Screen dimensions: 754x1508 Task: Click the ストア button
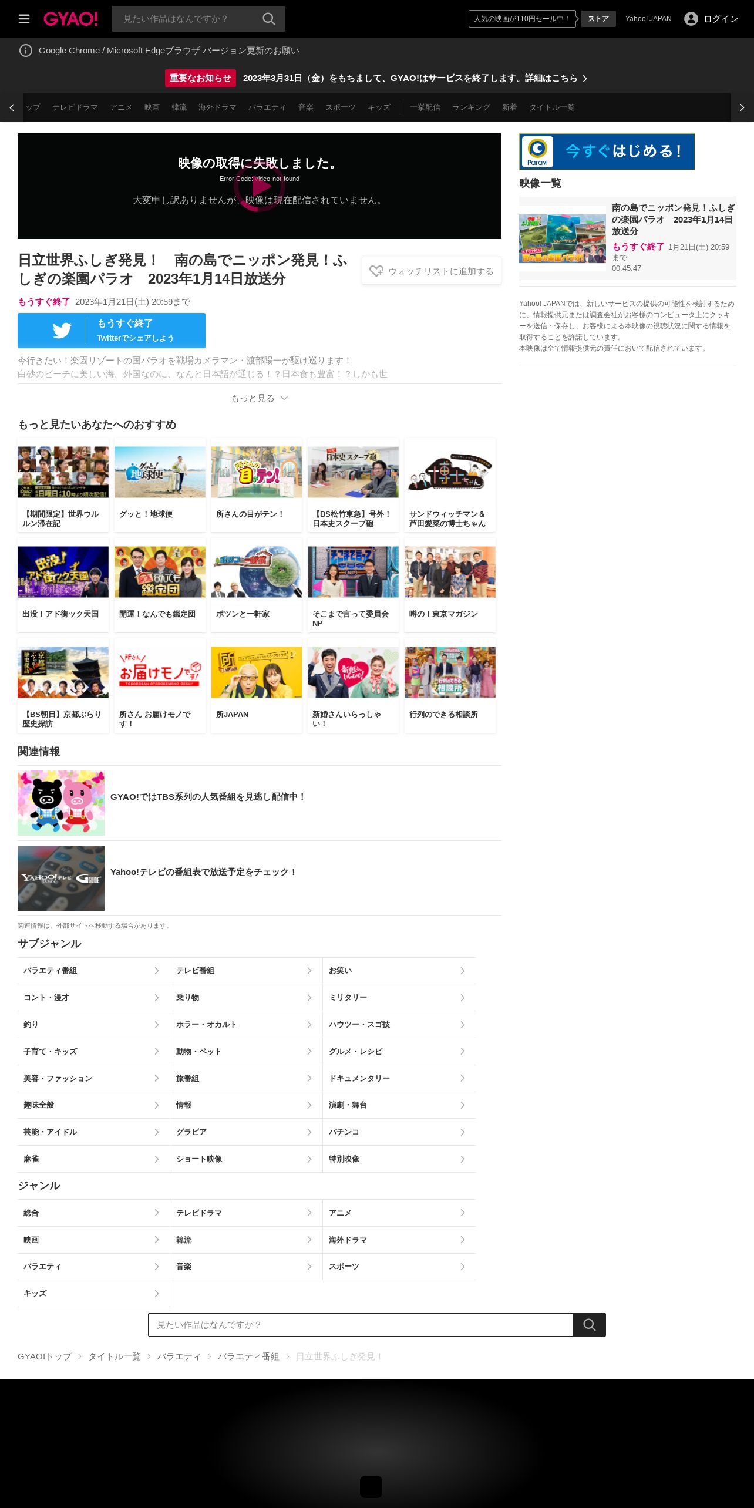pyautogui.click(x=598, y=19)
